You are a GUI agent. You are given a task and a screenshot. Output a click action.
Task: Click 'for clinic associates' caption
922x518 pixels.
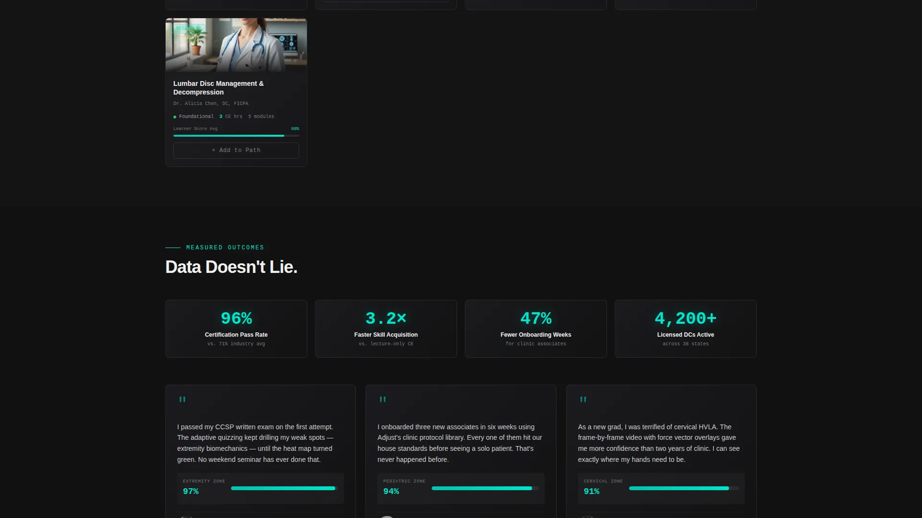(536, 344)
